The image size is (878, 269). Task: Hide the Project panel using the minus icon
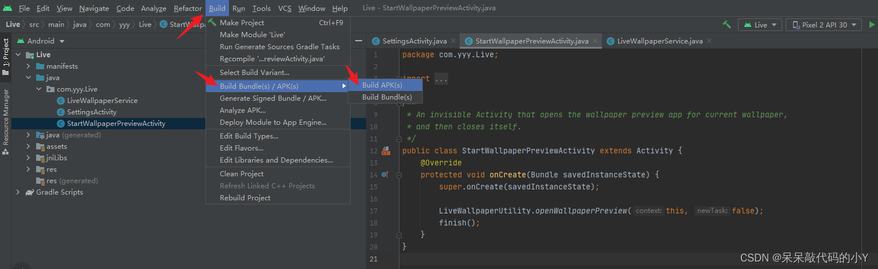[359, 41]
